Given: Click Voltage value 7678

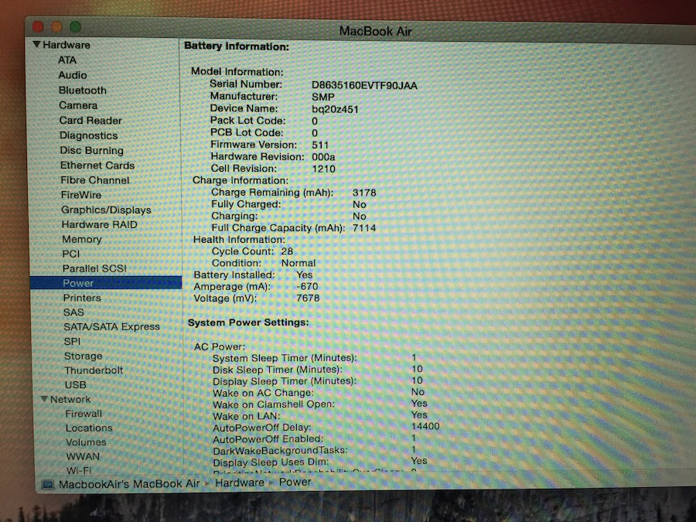Looking at the screenshot, I should (x=308, y=299).
